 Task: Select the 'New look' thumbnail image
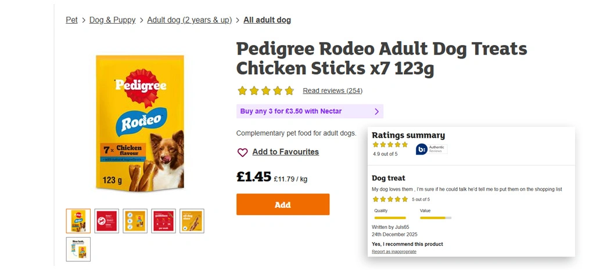[78, 249]
